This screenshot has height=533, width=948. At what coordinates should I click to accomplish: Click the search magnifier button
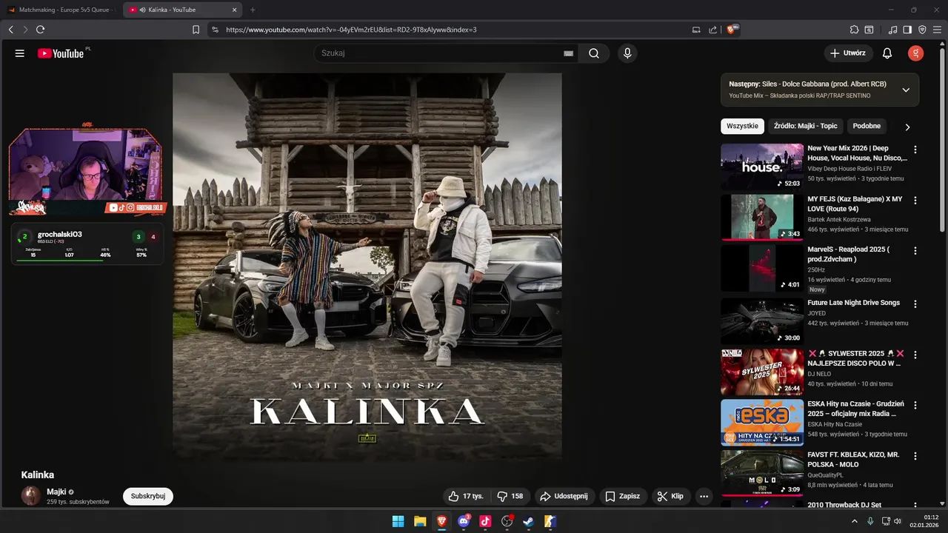(594, 53)
